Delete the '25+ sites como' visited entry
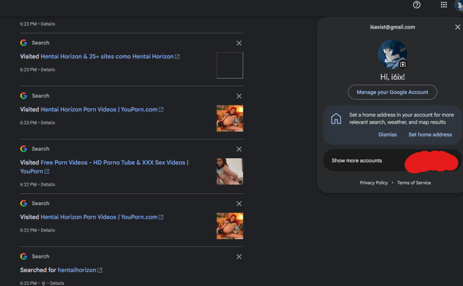The image size is (463, 286). click(x=239, y=43)
